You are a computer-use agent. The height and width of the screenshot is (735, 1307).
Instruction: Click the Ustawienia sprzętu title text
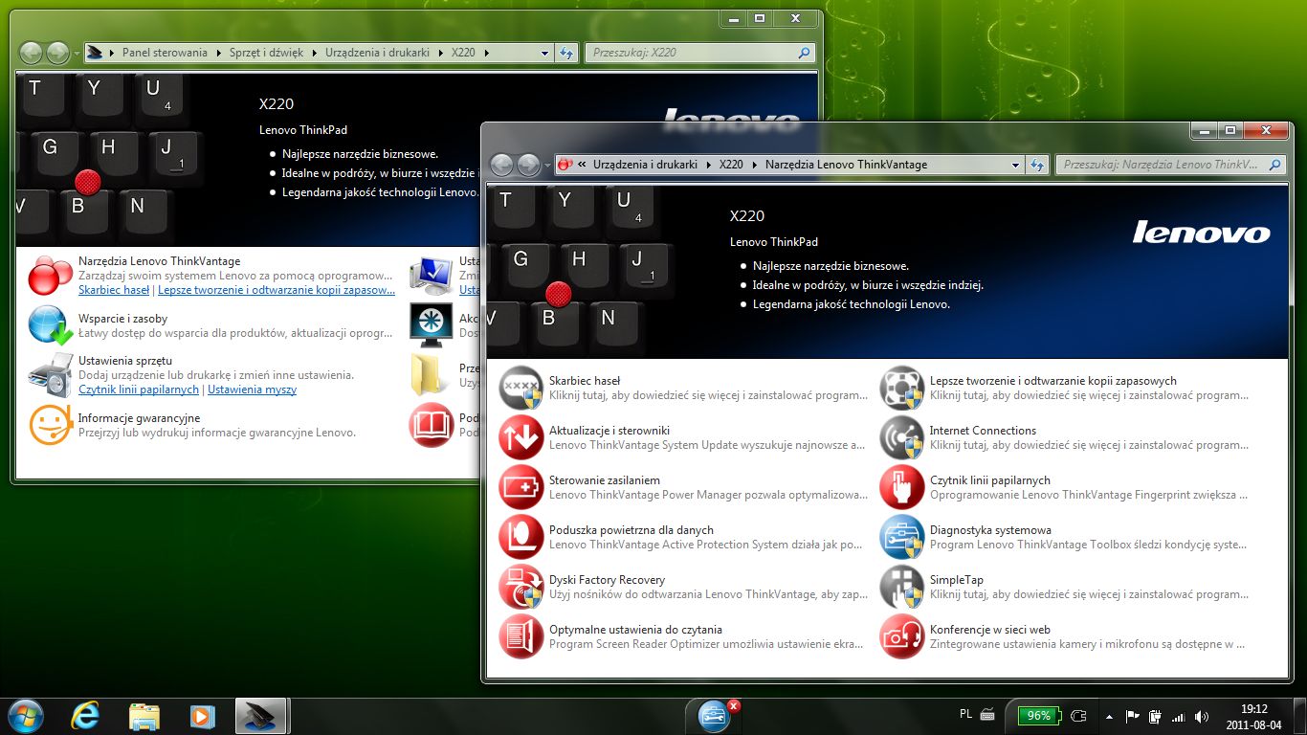tap(125, 361)
